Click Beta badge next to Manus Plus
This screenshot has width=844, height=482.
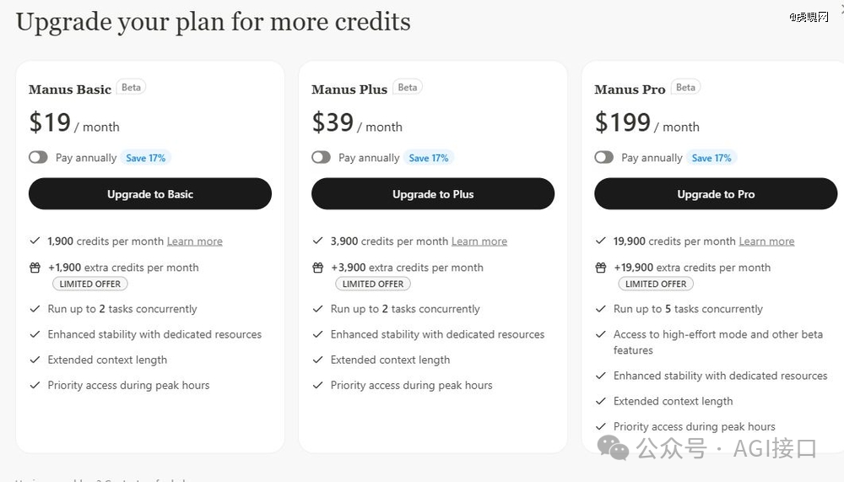[x=408, y=87]
